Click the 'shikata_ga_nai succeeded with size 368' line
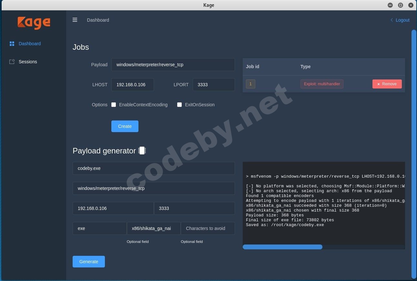Viewport: 417px width, 281px height. tap(316, 205)
